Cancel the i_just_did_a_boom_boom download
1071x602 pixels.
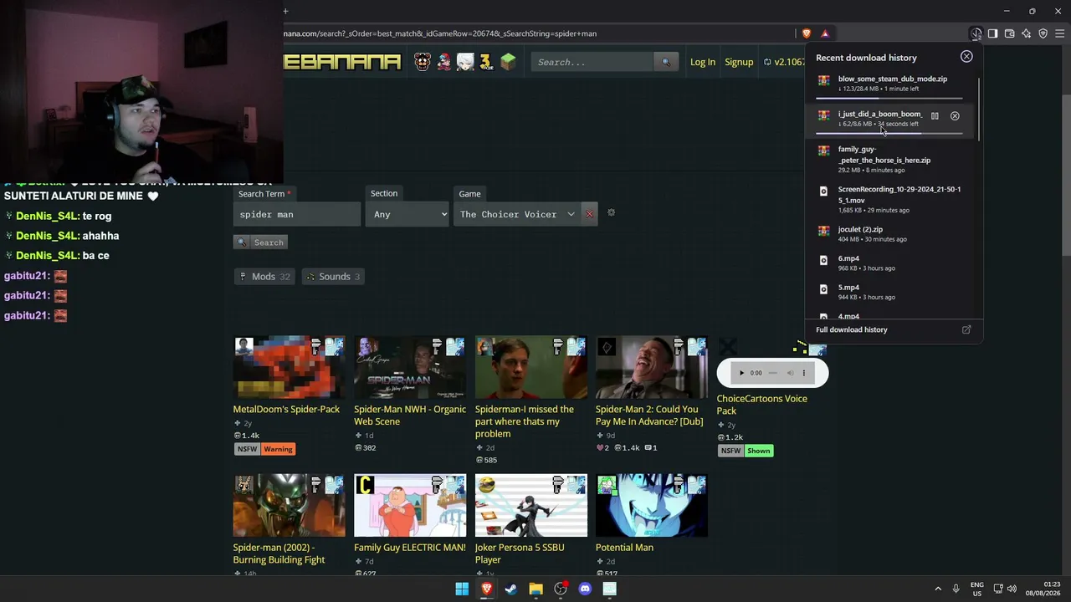click(955, 116)
